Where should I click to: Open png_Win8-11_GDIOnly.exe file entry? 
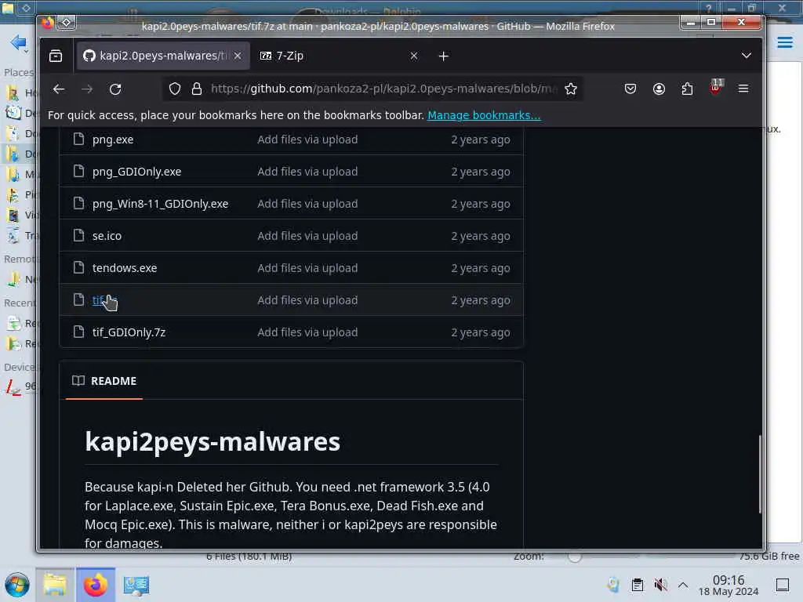(x=160, y=204)
